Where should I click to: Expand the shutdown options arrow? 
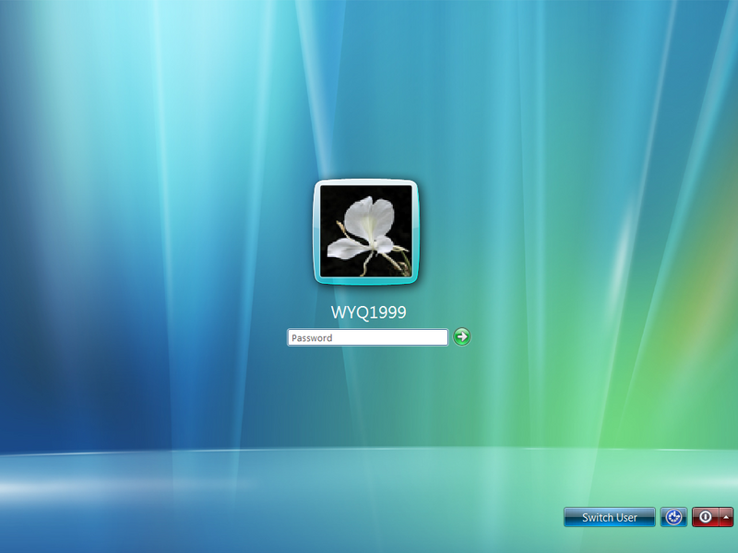click(726, 517)
